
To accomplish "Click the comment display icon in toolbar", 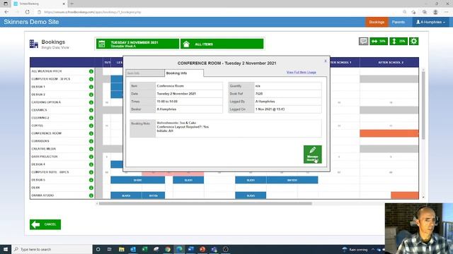I will pos(363,41).
